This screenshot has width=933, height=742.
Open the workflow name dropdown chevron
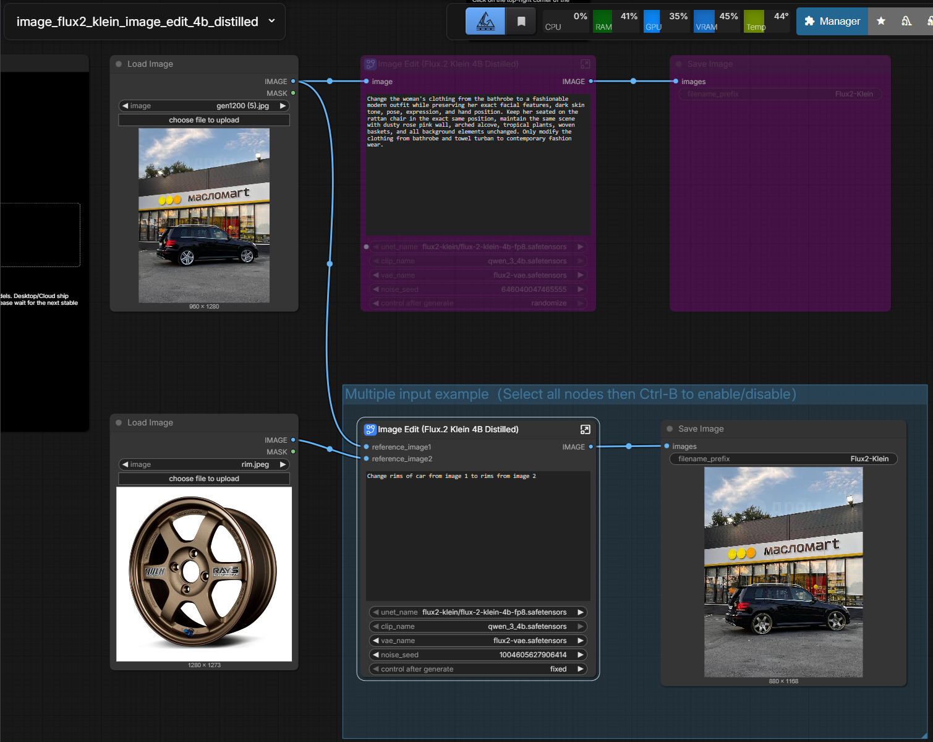[x=271, y=21]
